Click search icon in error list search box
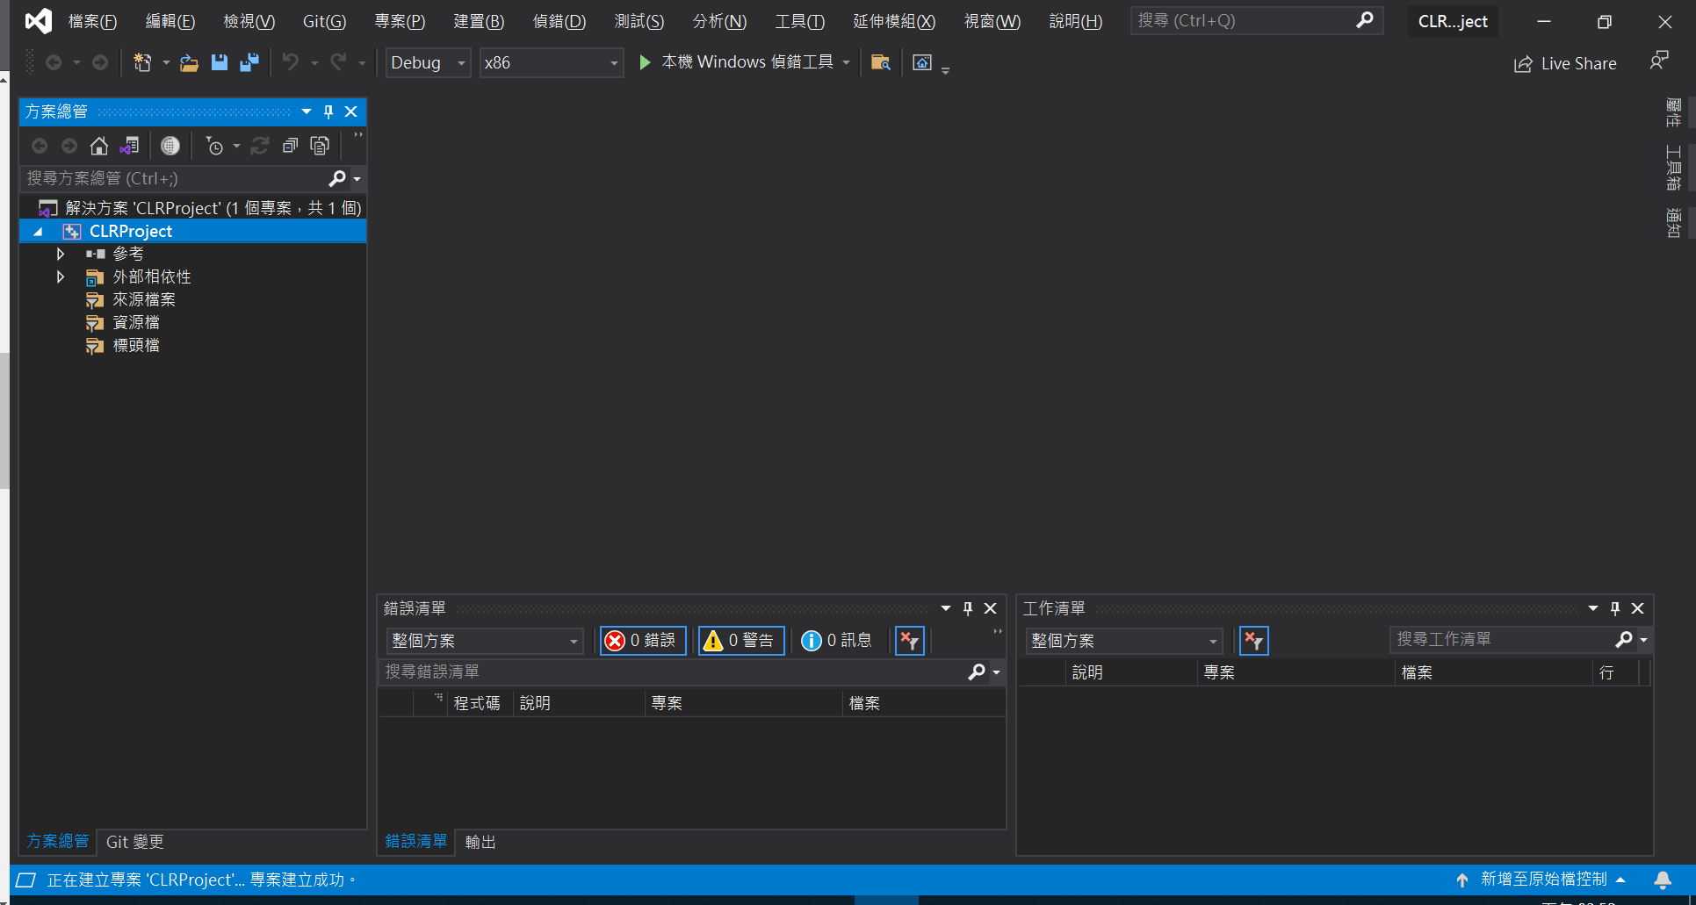The width and height of the screenshot is (1696, 905). [977, 672]
